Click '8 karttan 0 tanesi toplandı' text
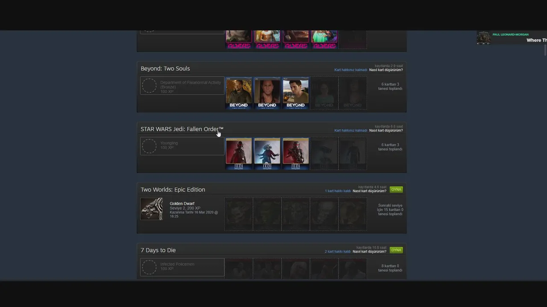 coord(390,268)
